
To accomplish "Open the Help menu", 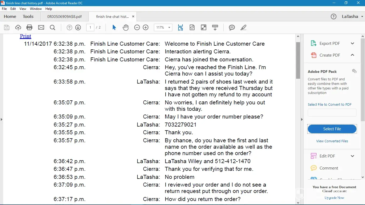I will pos(49,9).
